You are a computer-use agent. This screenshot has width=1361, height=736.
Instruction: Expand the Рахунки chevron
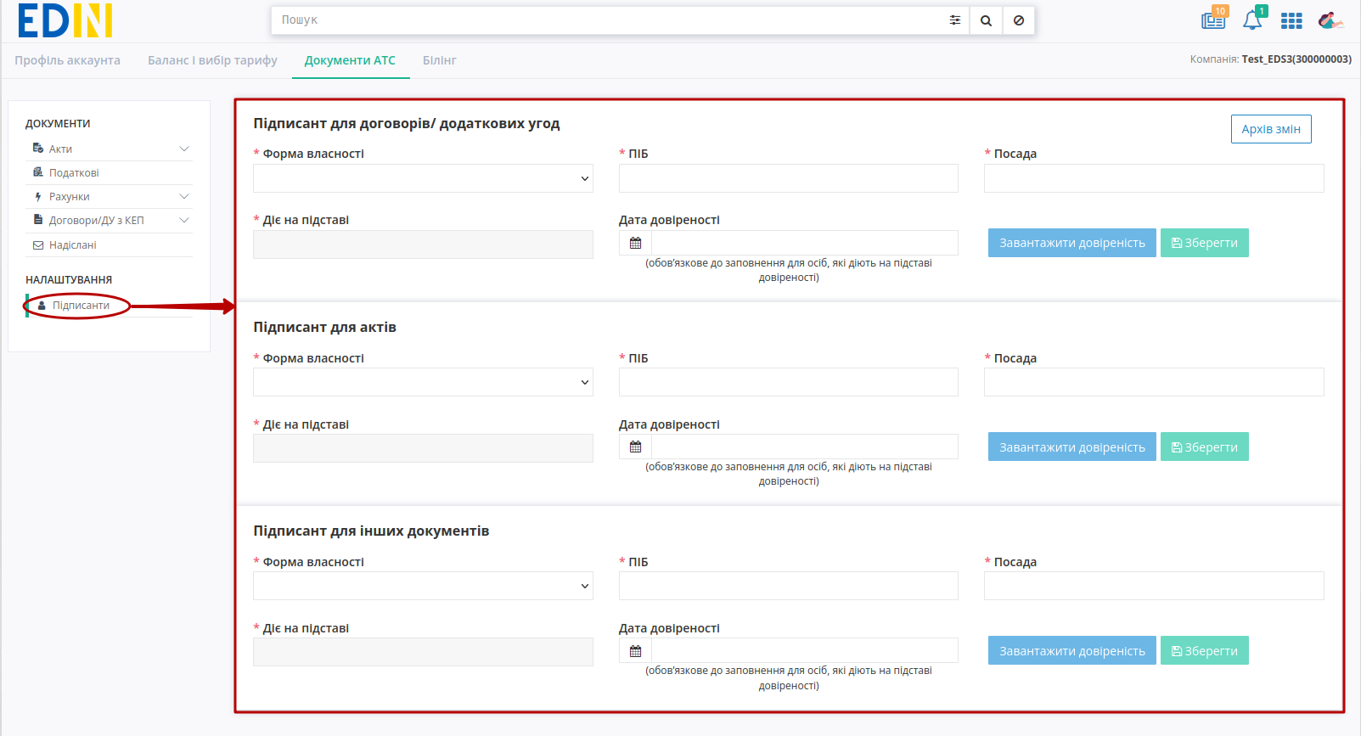184,196
